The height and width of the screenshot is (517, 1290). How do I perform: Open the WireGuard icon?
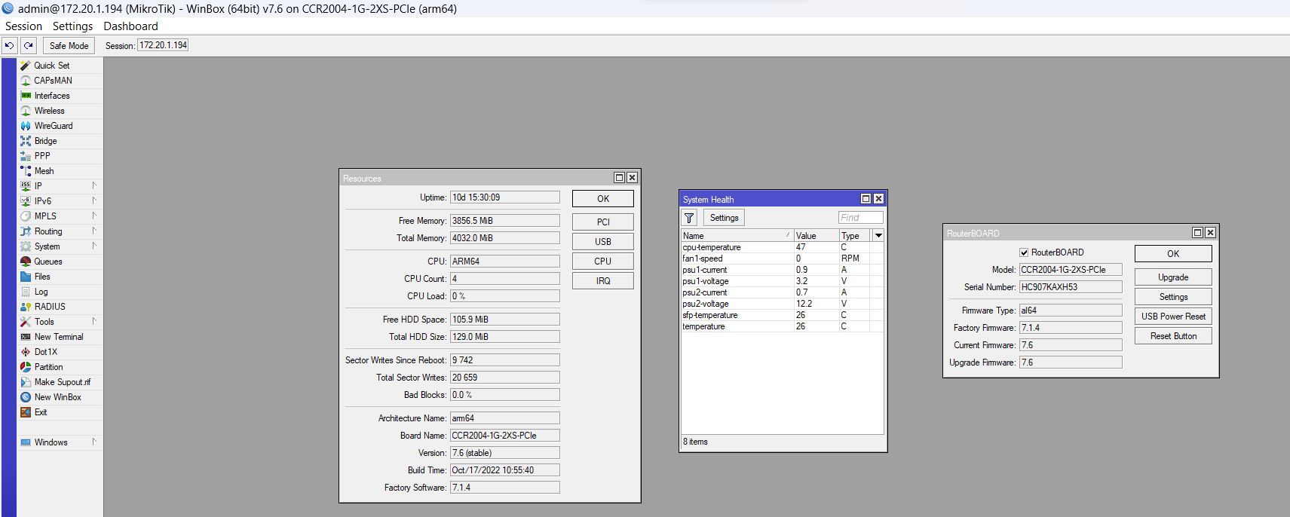(26, 126)
